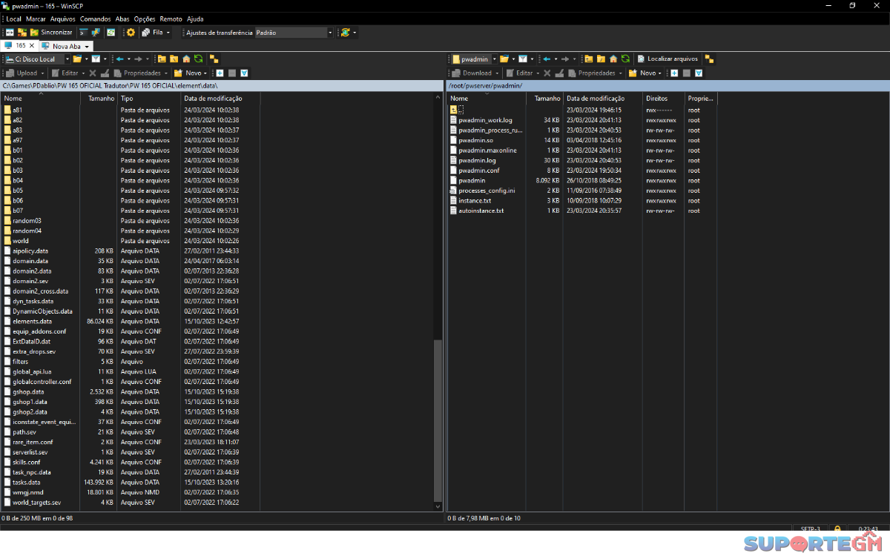Open the Arquivos menu

(x=63, y=19)
